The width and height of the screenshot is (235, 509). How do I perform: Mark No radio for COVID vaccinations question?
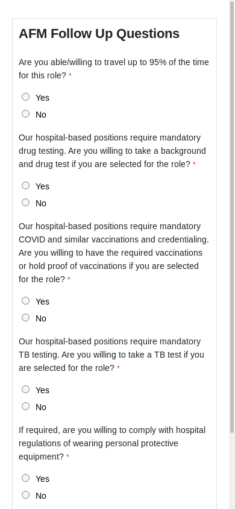pyautogui.click(x=25, y=317)
